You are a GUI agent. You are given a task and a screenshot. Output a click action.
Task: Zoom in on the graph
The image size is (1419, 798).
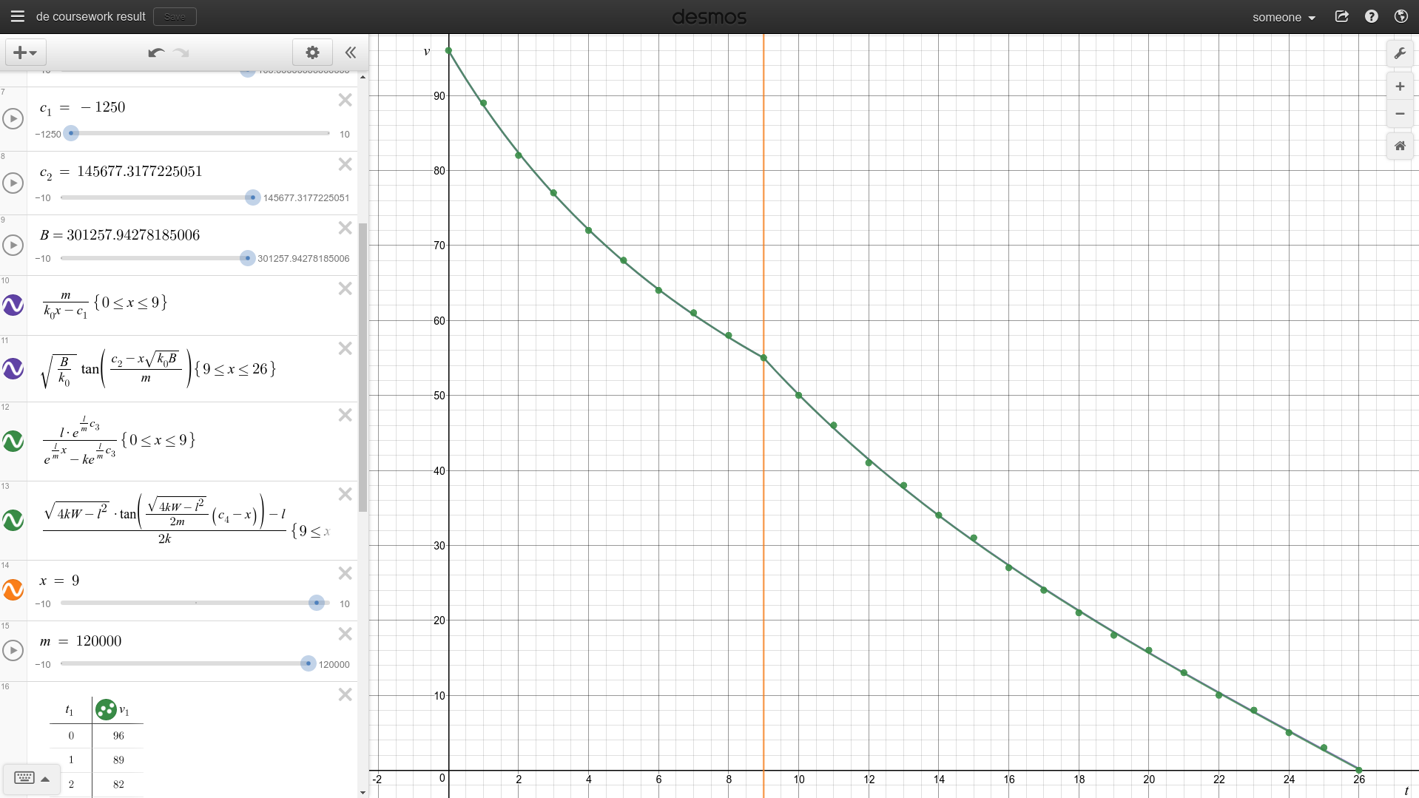[1400, 87]
